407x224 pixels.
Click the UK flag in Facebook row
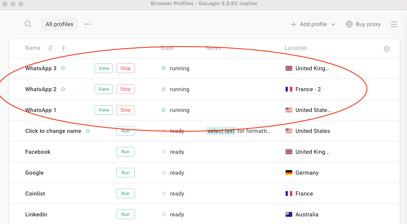coord(289,152)
